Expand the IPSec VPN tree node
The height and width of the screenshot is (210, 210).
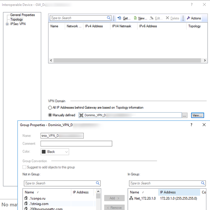tap(7, 24)
